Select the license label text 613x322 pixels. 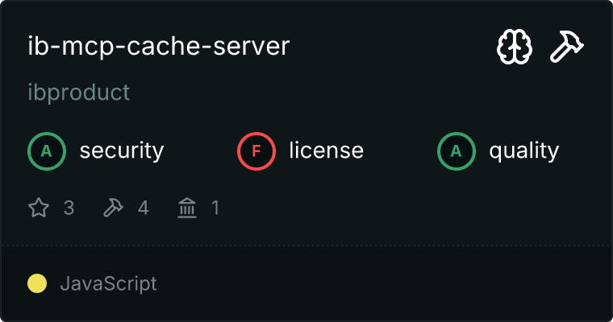(326, 151)
